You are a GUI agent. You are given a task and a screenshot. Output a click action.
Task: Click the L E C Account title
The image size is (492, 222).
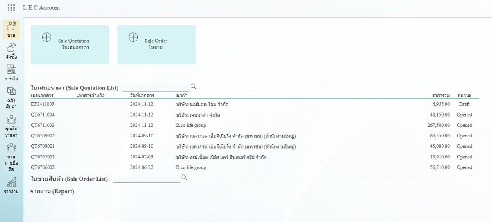tap(41, 8)
